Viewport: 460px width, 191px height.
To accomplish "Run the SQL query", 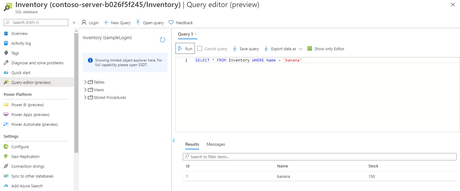I will pos(185,48).
